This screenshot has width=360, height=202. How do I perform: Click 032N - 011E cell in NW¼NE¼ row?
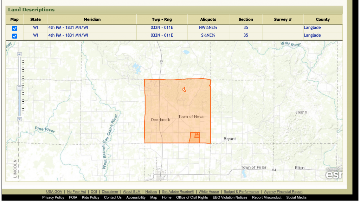(x=162, y=27)
